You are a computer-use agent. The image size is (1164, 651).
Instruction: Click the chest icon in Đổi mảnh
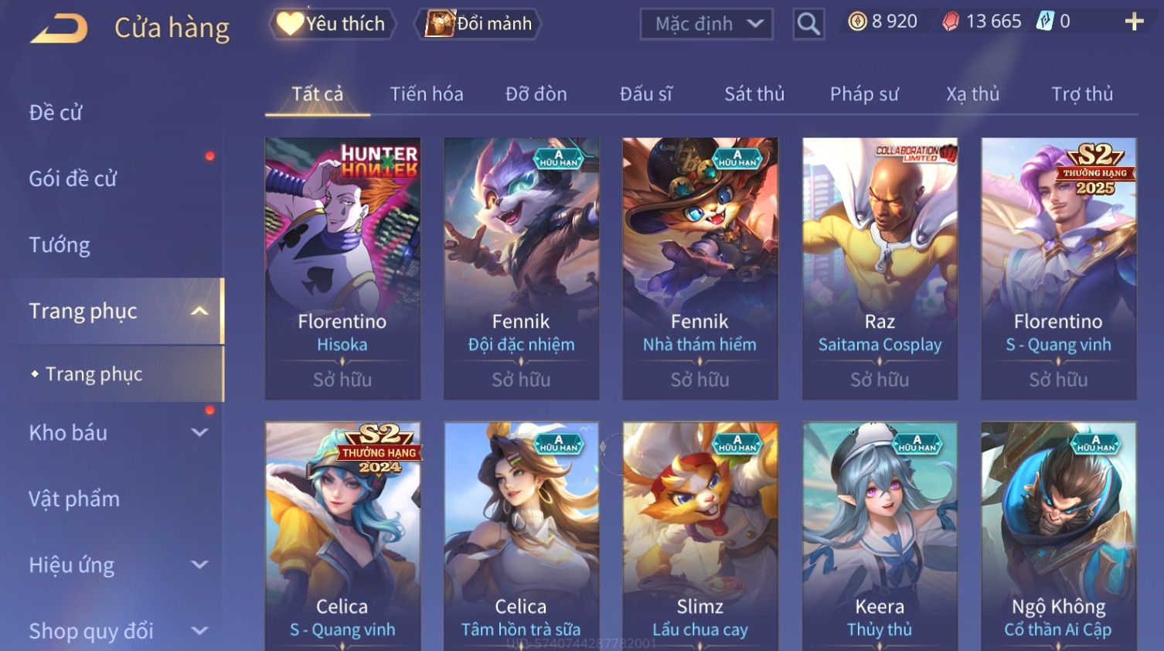(440, 23)
